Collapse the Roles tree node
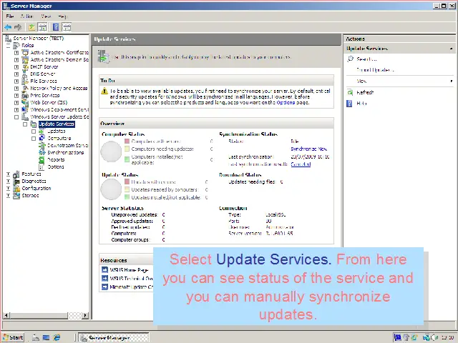Viewport: 458px width, 343px height. coord(8,46)
